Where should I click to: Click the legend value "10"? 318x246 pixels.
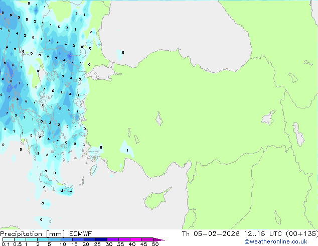click(63, 244)
